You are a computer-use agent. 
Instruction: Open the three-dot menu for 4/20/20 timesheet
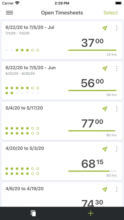[117, 149]
